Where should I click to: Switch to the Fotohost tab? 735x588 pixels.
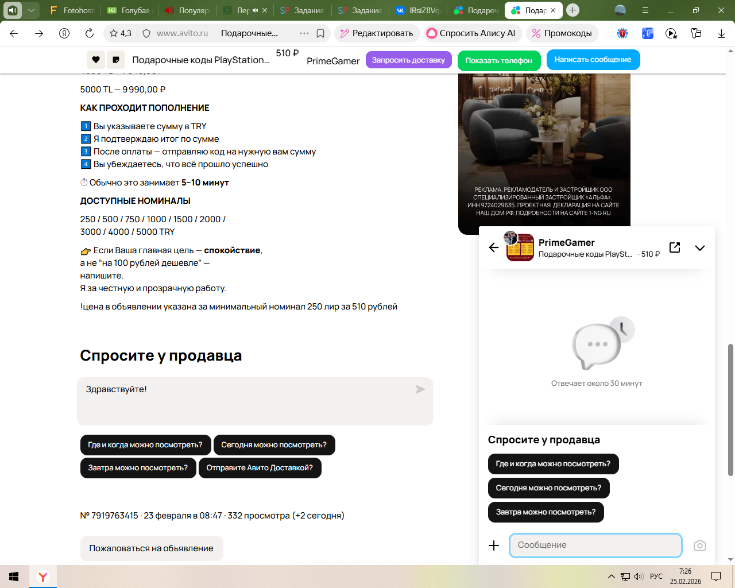click(x=72, y=10)
